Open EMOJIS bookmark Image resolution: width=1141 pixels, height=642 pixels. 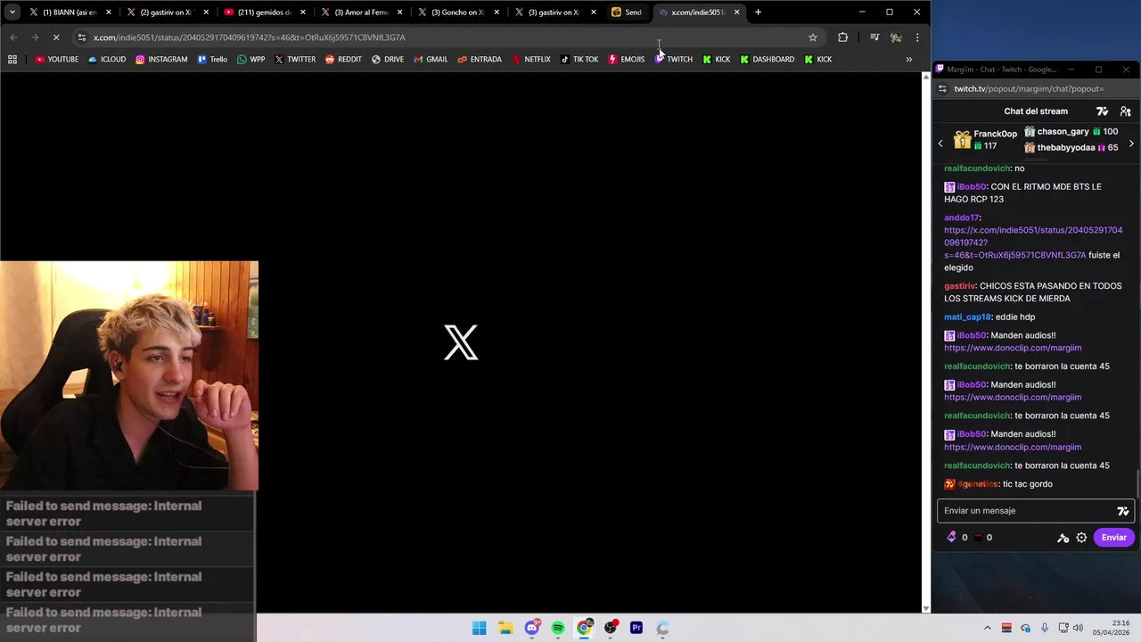(x=626, y=60)
